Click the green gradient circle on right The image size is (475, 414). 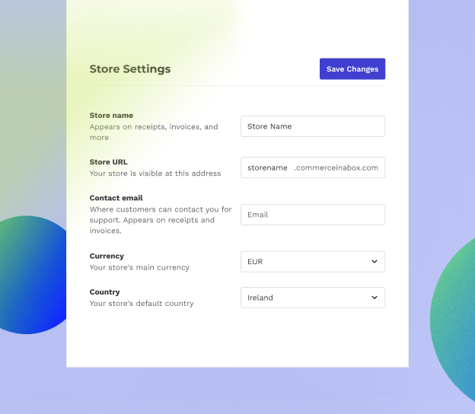(455, 320)
